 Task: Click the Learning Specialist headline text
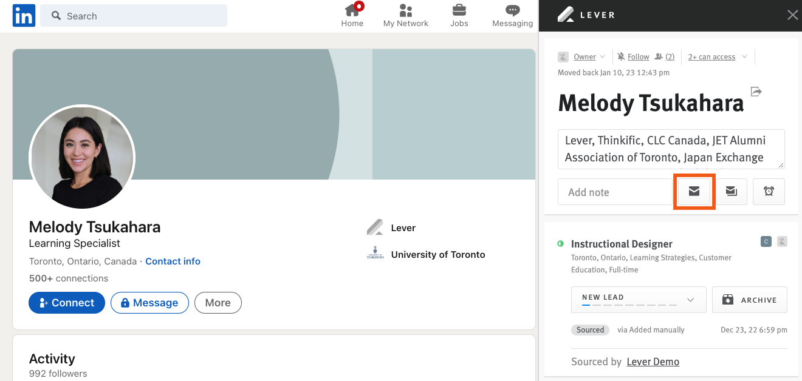click(x=75, y=243)
